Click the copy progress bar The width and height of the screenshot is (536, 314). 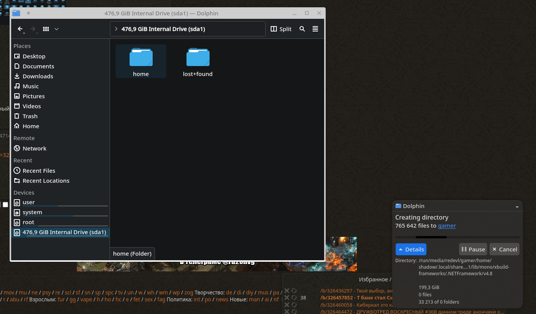coord(457,237)
